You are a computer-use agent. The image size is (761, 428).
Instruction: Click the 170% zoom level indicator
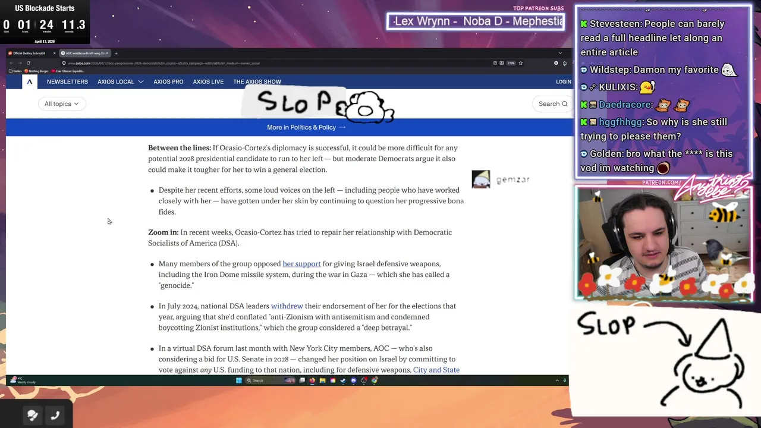(x=511, y=63)
